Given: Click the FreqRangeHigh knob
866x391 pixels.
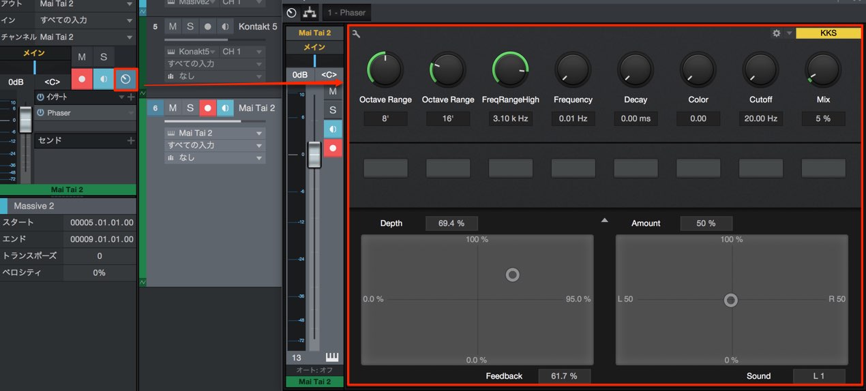Looking at the screenshot, I should (x=511, y=69).
